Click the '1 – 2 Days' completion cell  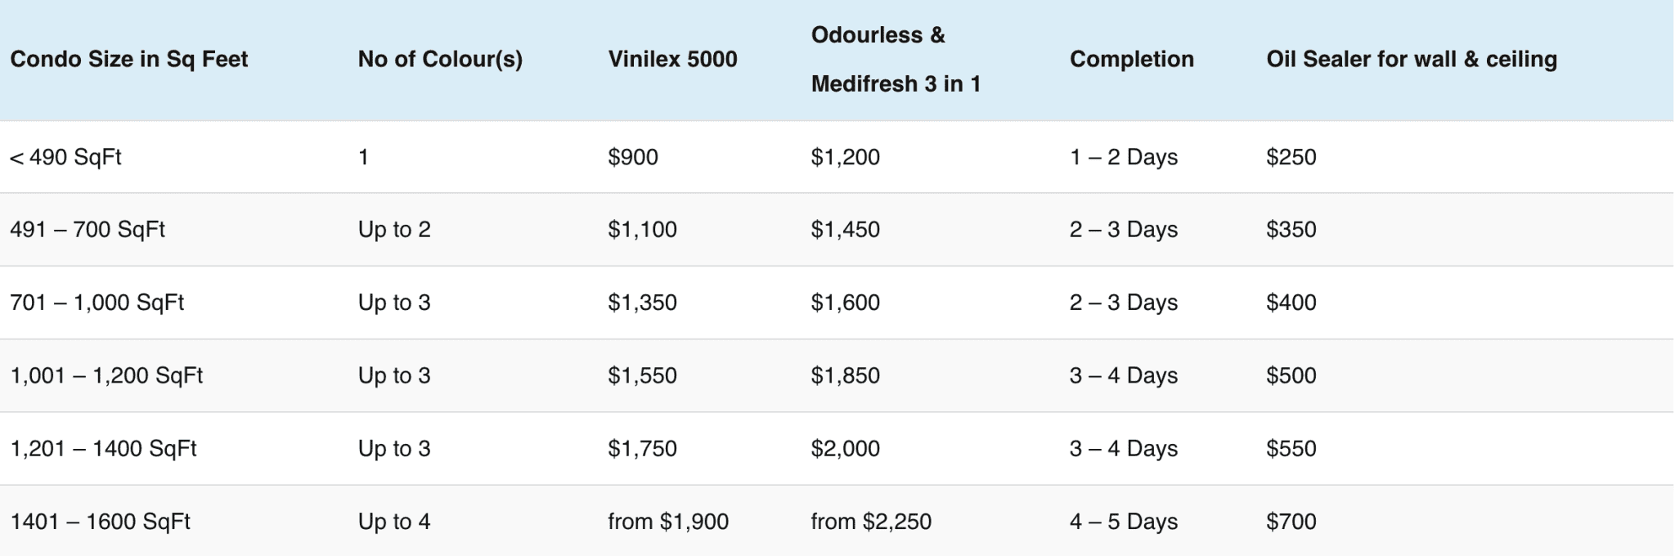pos(1123,157)
